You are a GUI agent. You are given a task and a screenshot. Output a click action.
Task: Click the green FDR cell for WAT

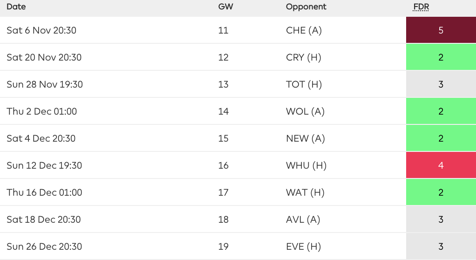tap(441, 192)
